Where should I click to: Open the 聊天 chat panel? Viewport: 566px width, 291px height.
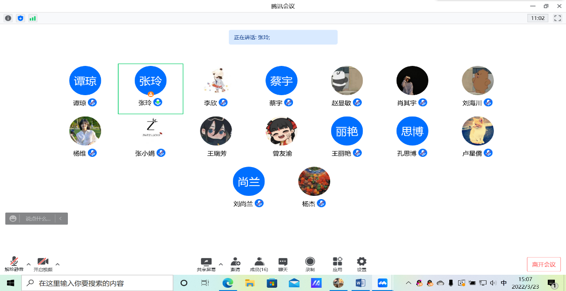coord(283,264)
